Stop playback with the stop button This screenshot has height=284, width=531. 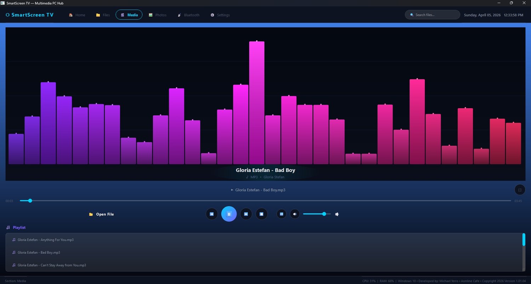262,214
